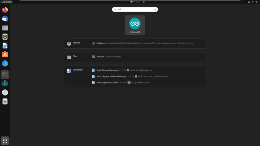
Task: Open Ubuntu Software from the dock
Action: coord(5,54)
